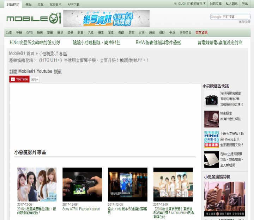Open the HTC U11+ announcement link
The width and height of the screenshot is (254, 220).
pyautogui.click(x=79, y=60)
